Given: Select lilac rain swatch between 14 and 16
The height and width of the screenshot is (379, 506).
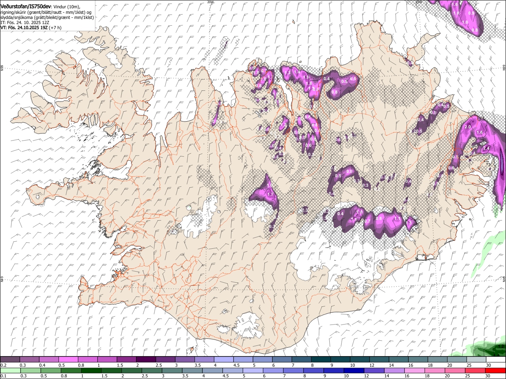Looking at the screenshot, I should coord(395,370).
